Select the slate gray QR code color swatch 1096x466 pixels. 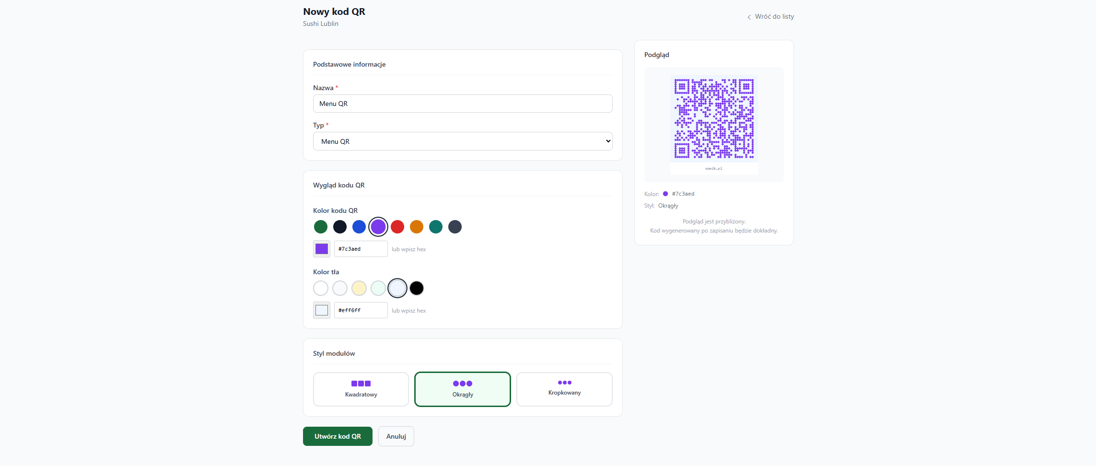point(455,227)
